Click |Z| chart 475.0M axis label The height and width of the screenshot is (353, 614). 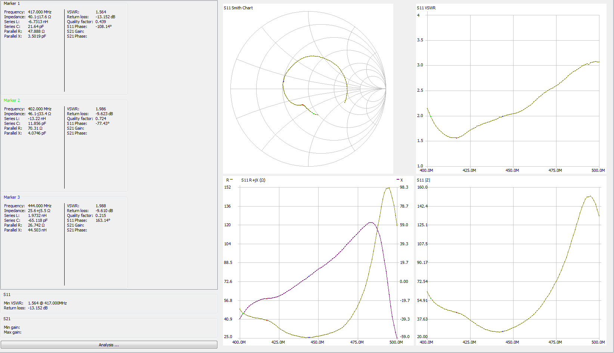coord(555,342)
